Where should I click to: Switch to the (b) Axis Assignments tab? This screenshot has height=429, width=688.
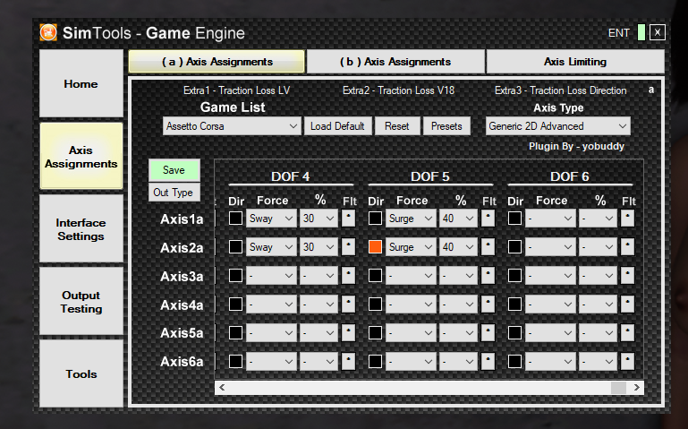[395, 62]
